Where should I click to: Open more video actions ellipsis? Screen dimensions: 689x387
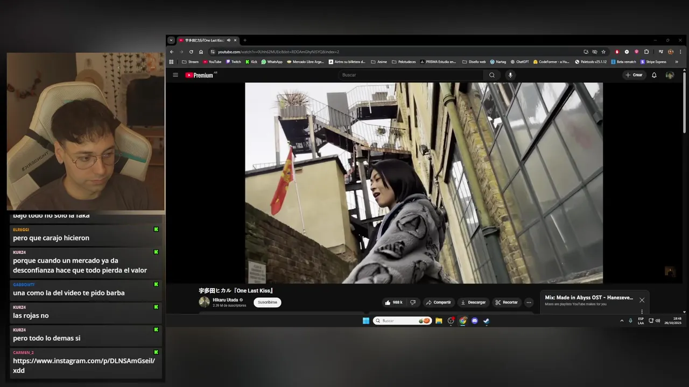529,302
